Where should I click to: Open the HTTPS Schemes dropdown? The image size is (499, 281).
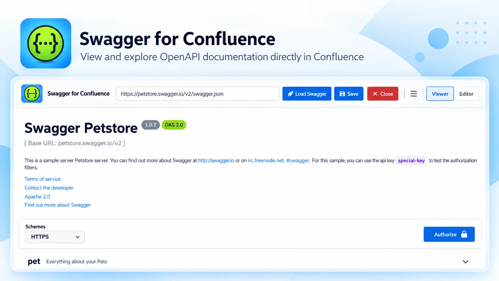[55, 237]
